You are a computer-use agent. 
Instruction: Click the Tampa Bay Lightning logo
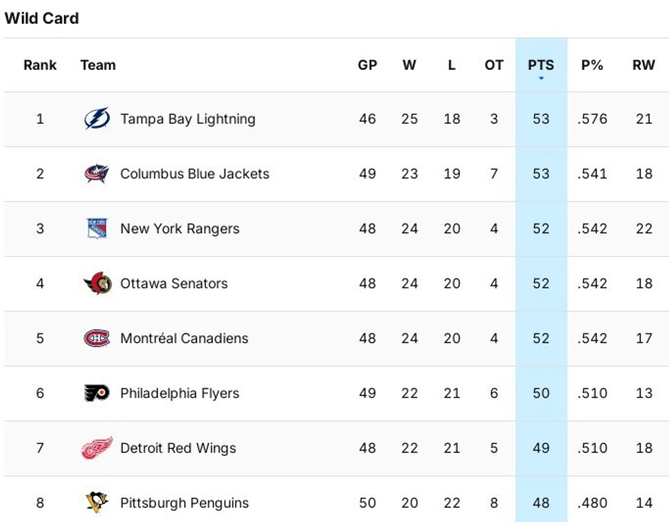click(97, 119)
